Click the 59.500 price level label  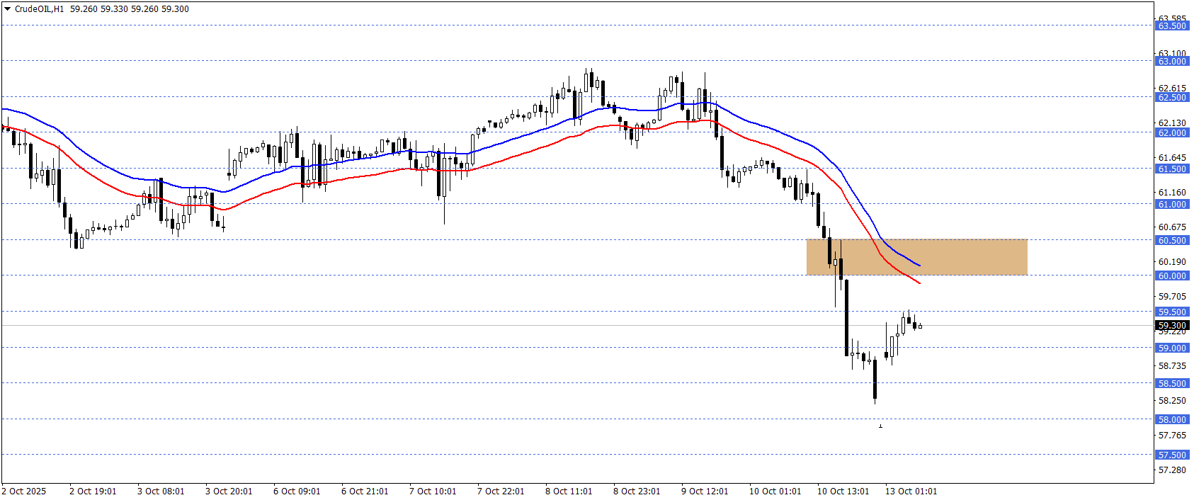tap(1171, 312)
